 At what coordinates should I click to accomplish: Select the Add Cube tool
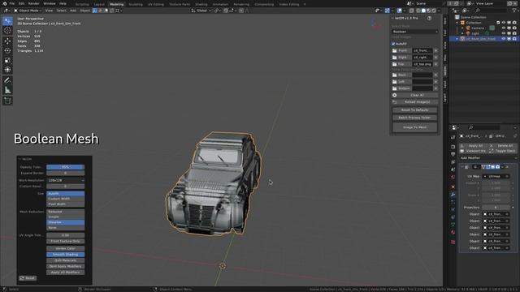[7, 101]
